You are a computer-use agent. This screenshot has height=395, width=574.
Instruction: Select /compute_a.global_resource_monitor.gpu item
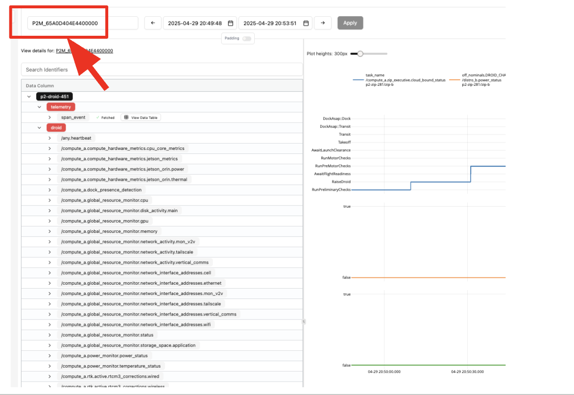point(105,221)
